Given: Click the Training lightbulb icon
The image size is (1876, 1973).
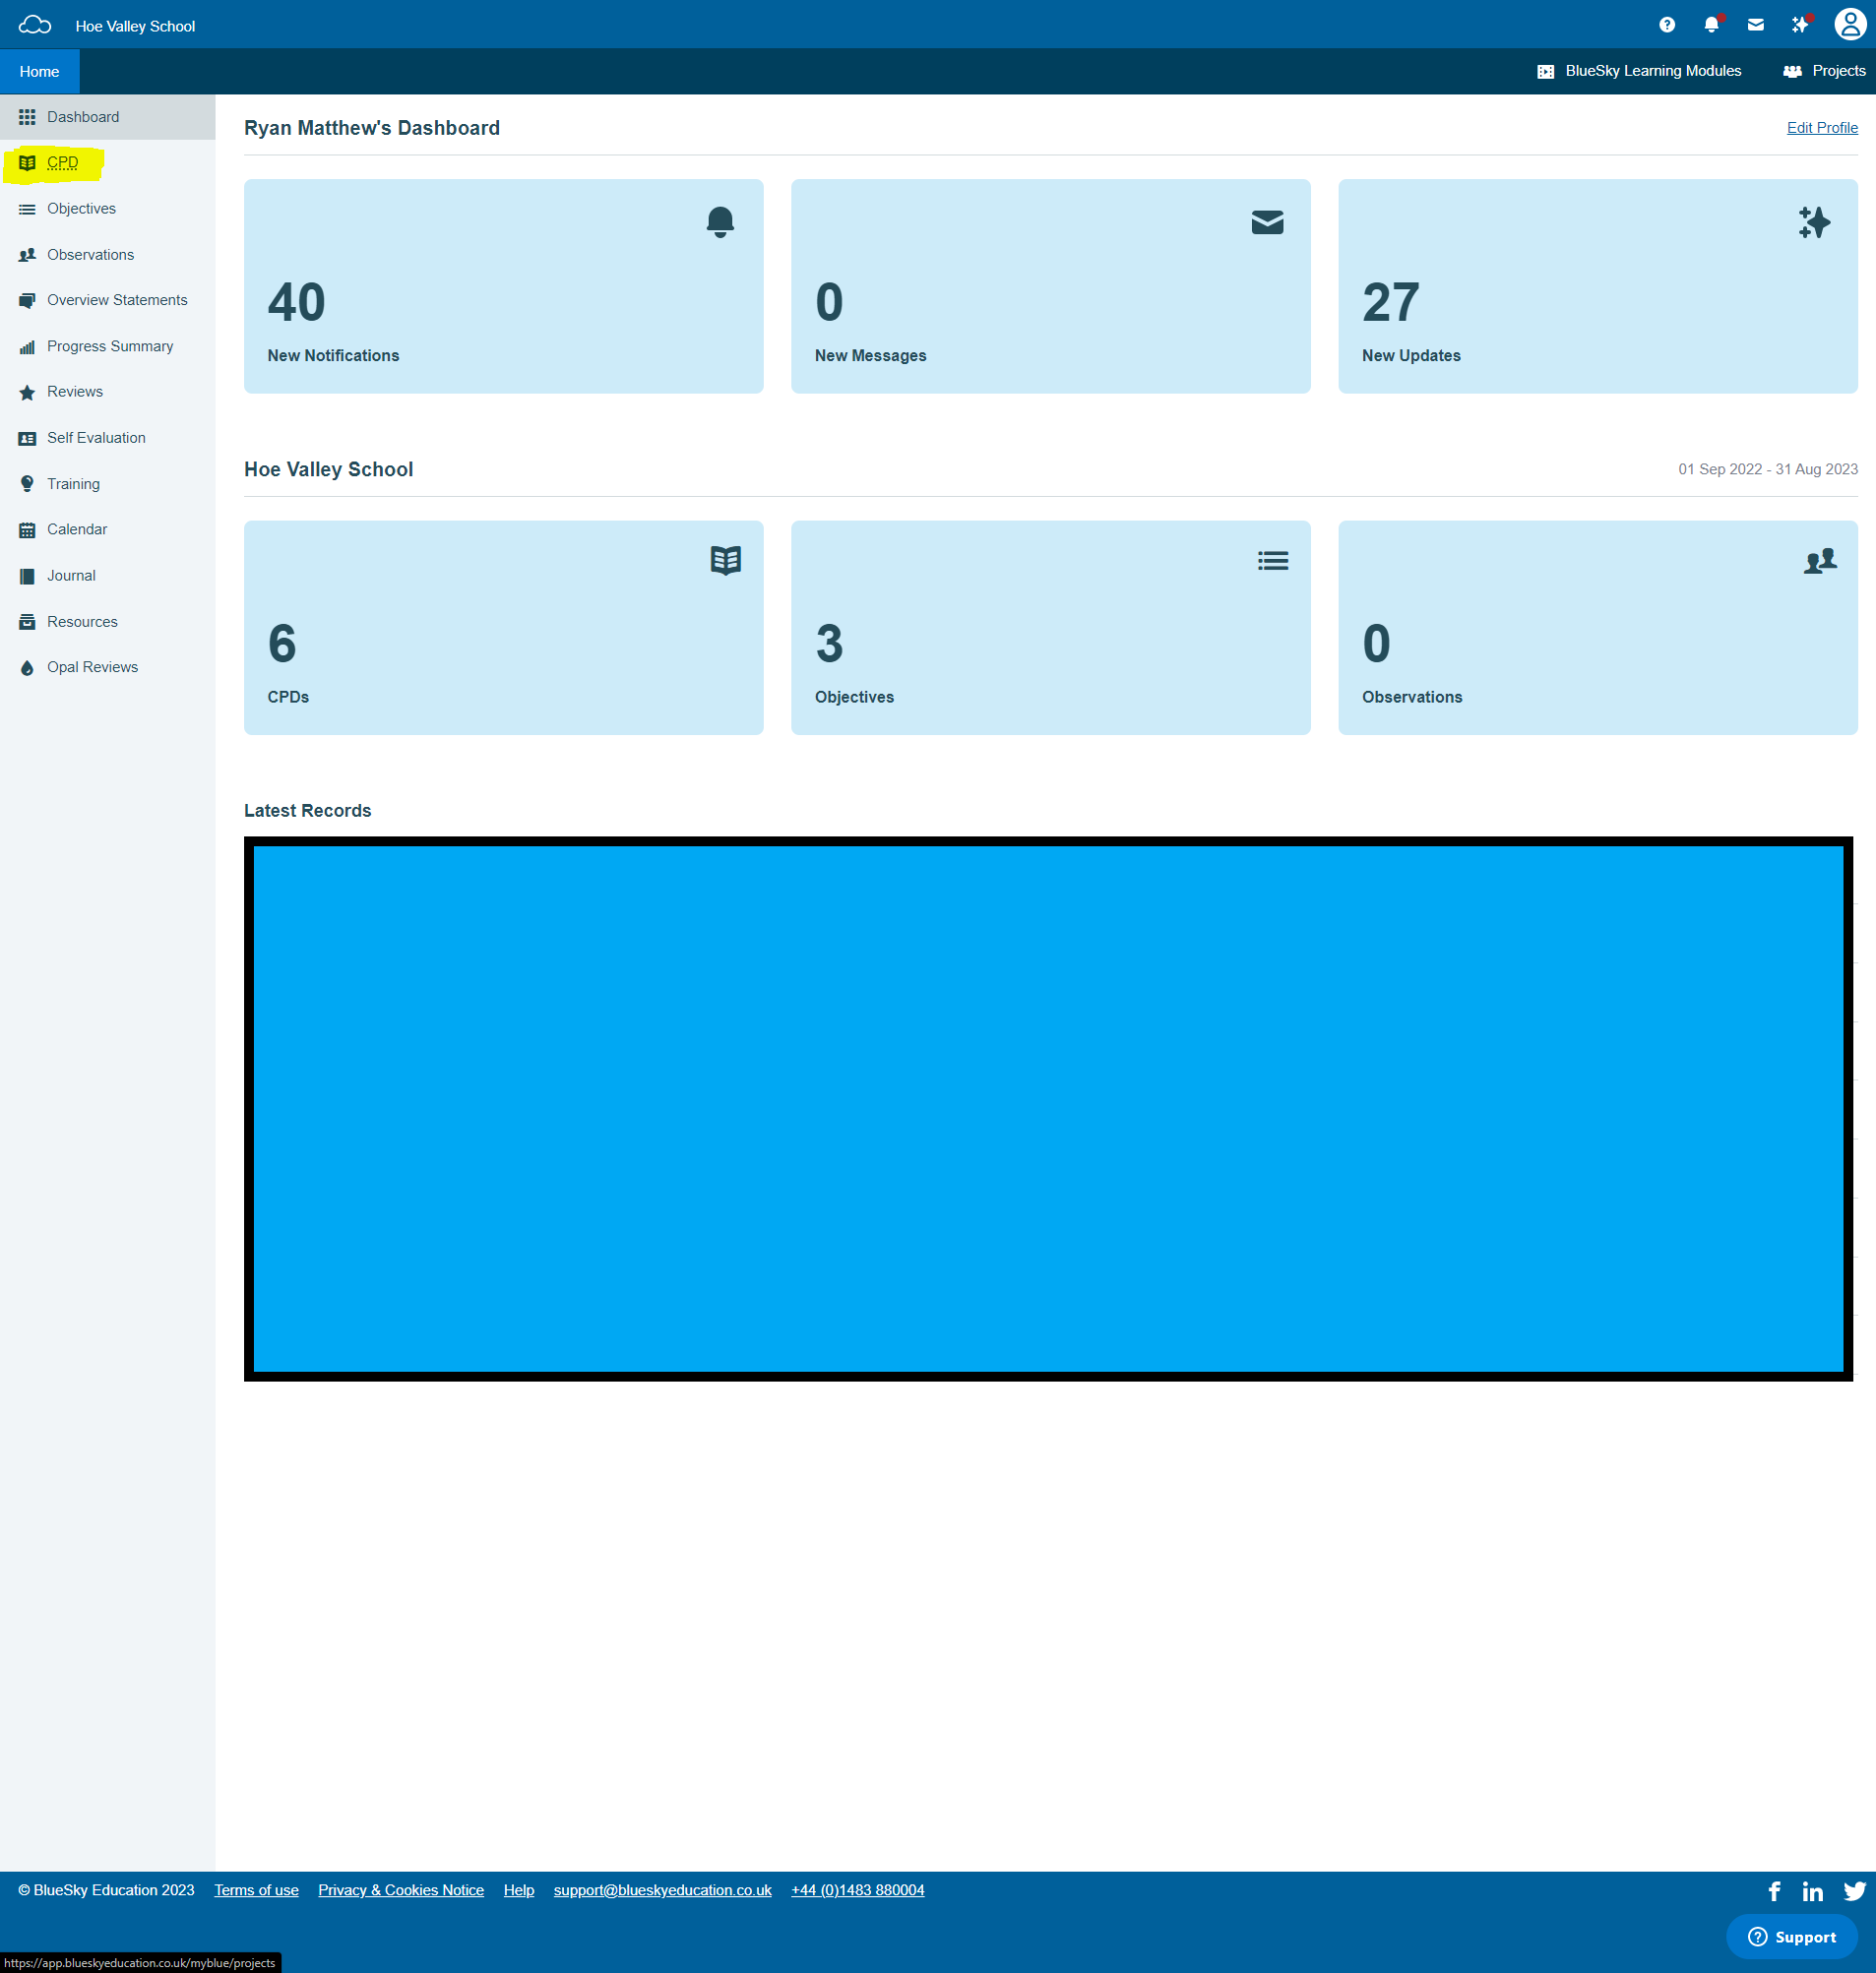Looking at the screenshot, I should tap(27, 484).
